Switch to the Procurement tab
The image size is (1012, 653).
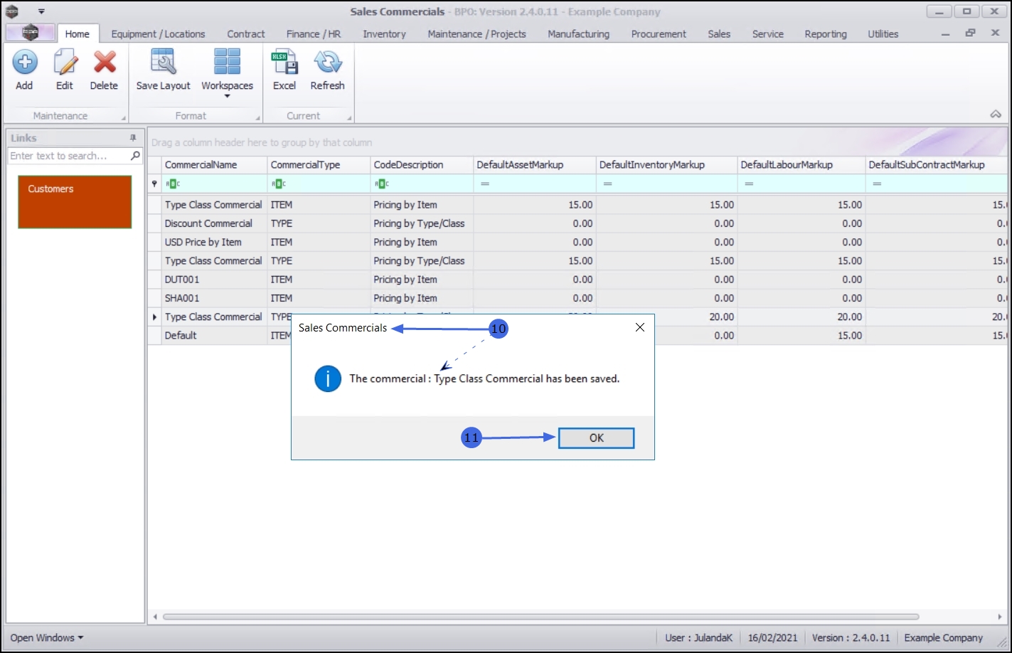(659, 34)
